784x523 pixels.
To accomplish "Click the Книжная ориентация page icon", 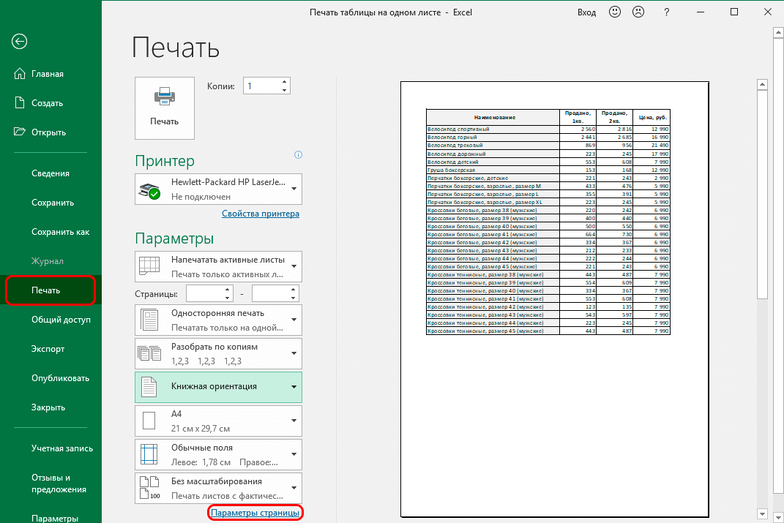I will (151, 387).
